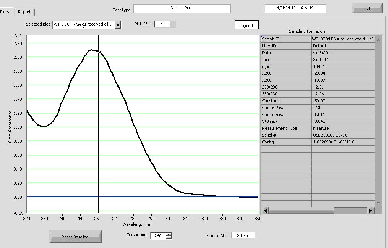The height and width of the screenshot is (248, 388).
Task: Open the Selected plot dropdown arrow
Action: 118,25
